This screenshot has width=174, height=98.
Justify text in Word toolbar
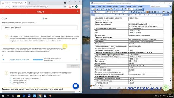155,12
